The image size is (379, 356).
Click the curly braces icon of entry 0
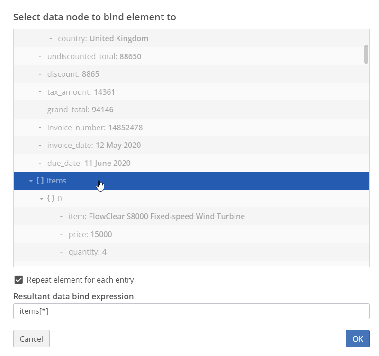(x=51, y=199)
